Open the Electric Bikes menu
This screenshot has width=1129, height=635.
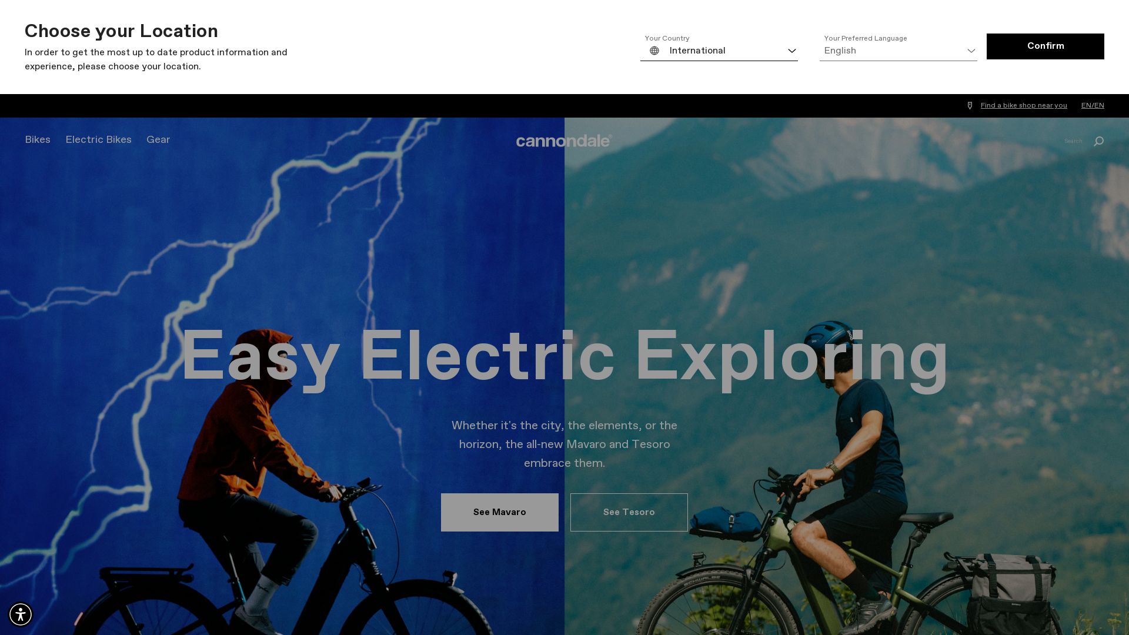tap(98, 140)
